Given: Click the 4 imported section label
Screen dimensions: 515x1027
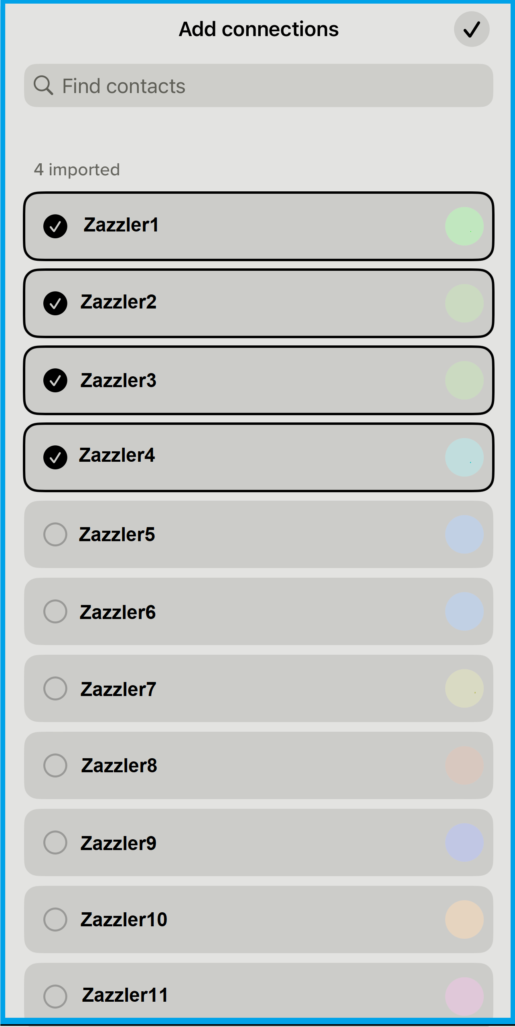Looking at the screenshot, I should (77, 170).
